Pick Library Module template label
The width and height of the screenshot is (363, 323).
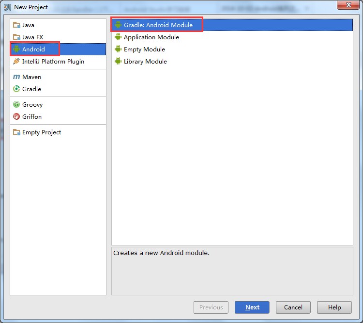point(145,62)
